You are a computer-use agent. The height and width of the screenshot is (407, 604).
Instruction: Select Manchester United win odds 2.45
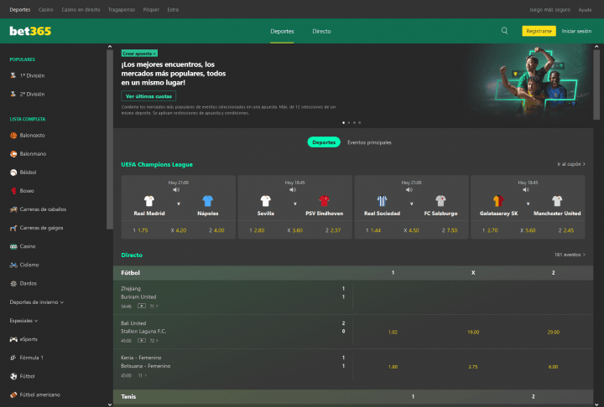pos(566,230)
